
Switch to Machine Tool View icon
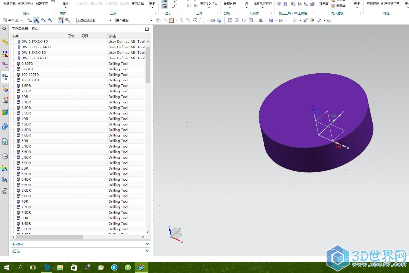[x=36, y=20]
